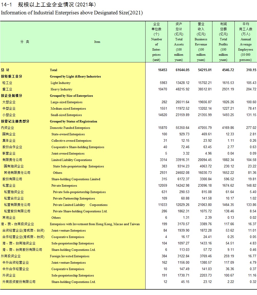This screenshot has height=295, width=257.
Task: Click the "港、澳、台商独资企业" row label
Action: [x=19, y=243]
